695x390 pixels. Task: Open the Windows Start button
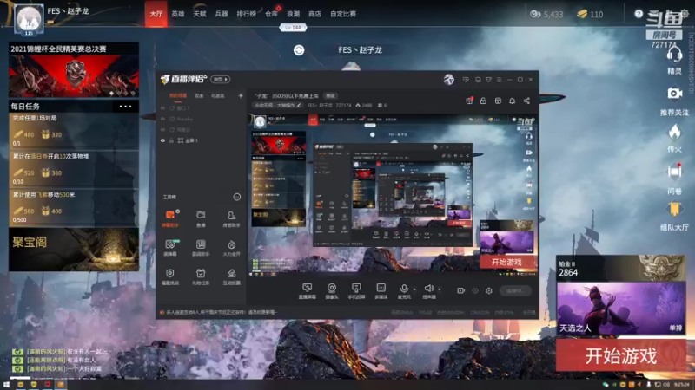[x=6, y=385]
